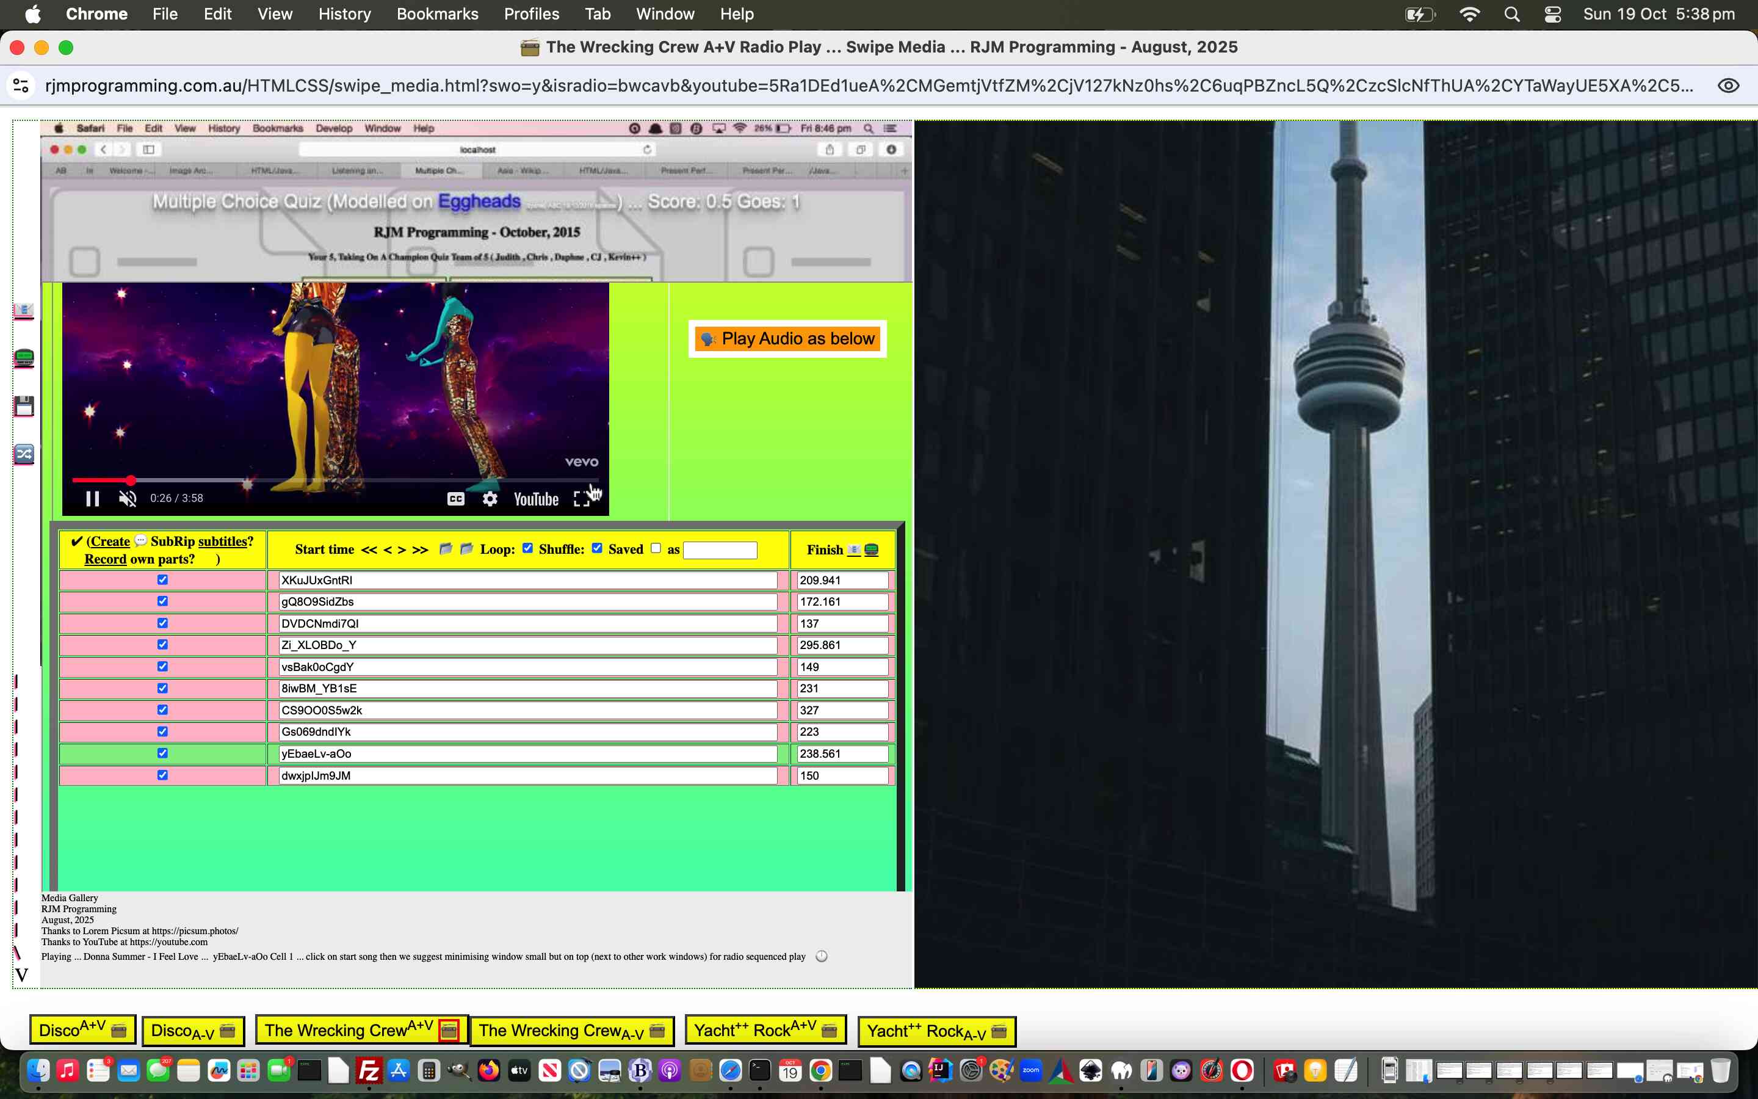Click the radio icon next to Finish

(871, 550)
